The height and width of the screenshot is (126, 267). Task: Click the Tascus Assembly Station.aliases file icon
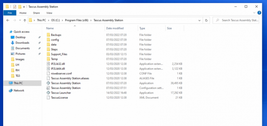point(48,78)
